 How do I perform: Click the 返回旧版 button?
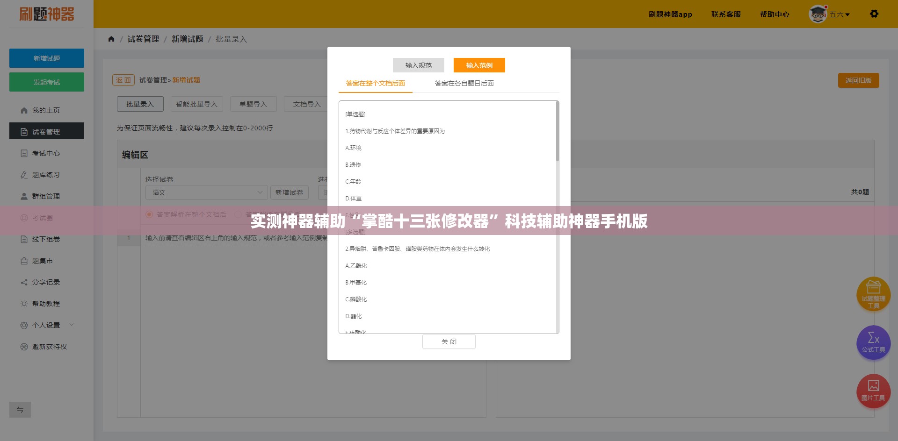point(858,80)
